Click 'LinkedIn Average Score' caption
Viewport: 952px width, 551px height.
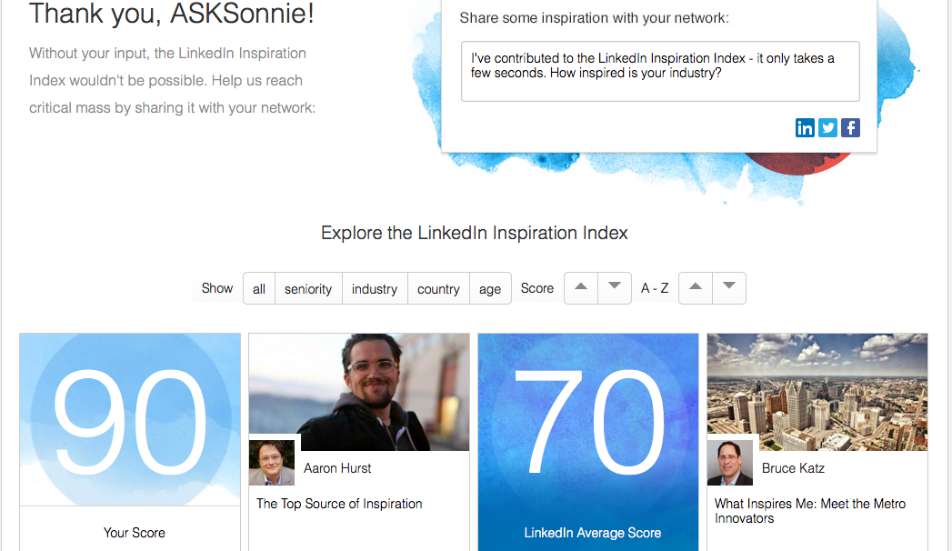coord(593,533)
